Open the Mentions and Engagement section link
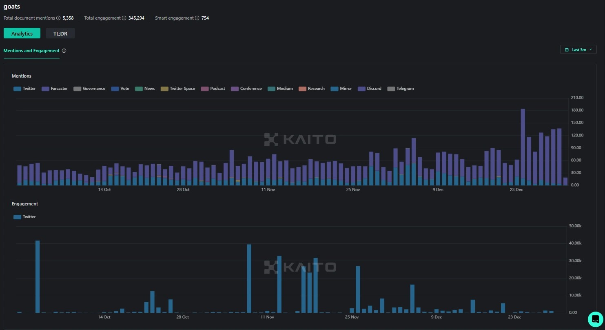This screenshot has width=605, height=330. click(31, 51)
